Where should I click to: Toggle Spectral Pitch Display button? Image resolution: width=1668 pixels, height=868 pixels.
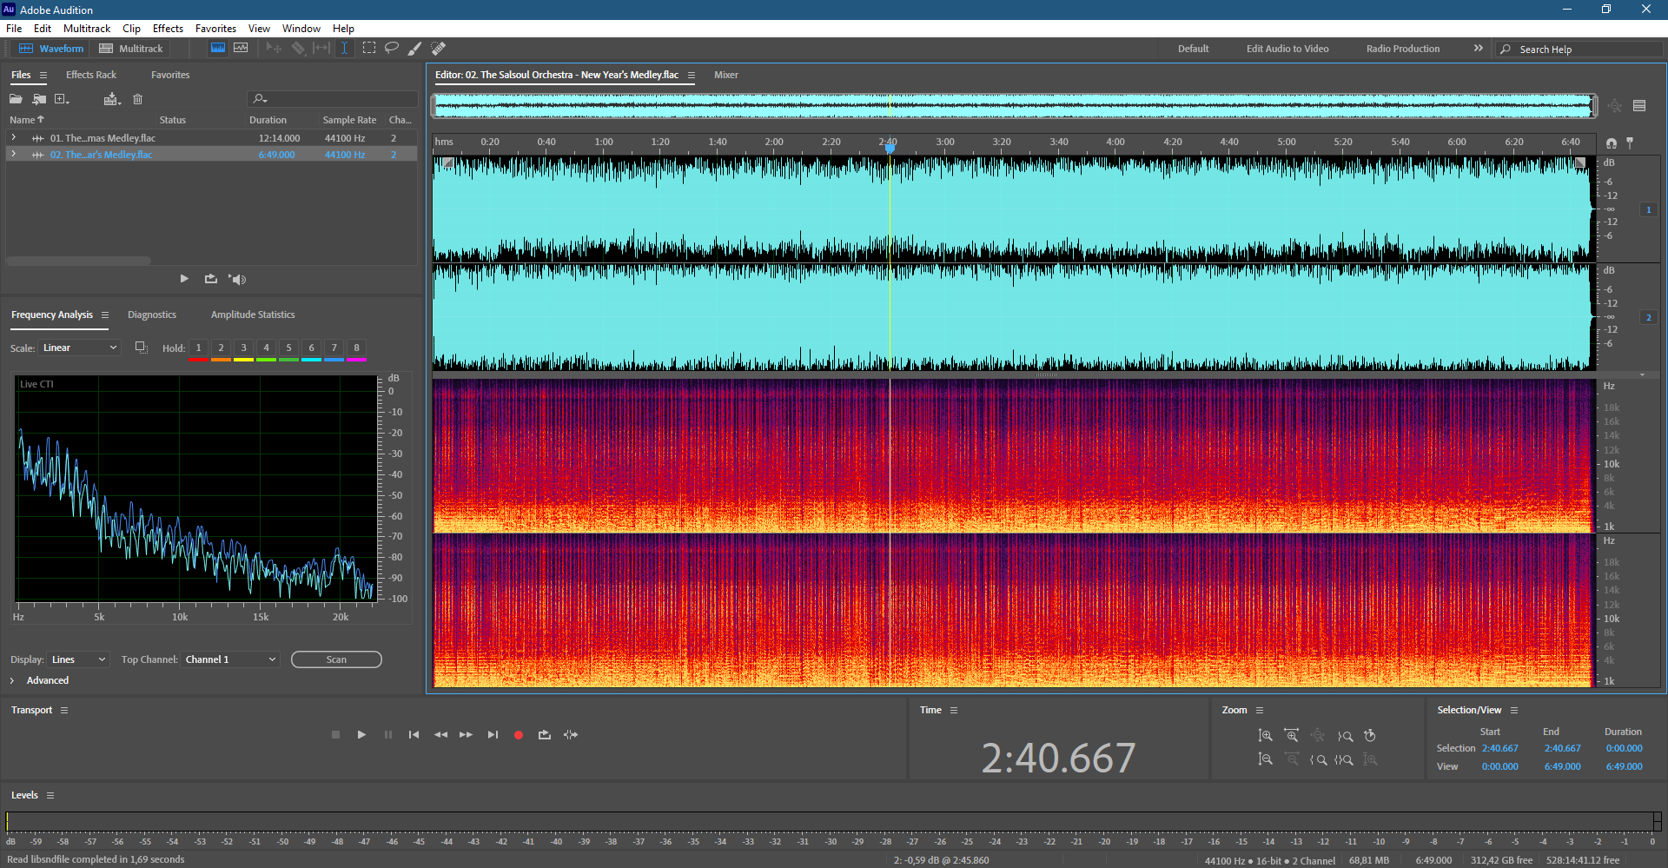[x=241, y=48]
